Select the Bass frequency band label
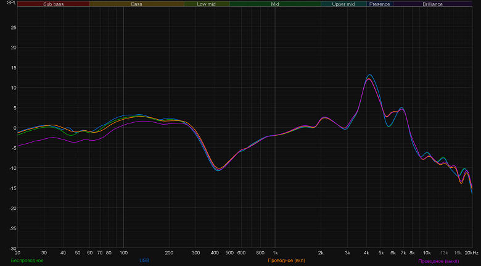This screenshot has height=266, width=481. coord(136,4)
